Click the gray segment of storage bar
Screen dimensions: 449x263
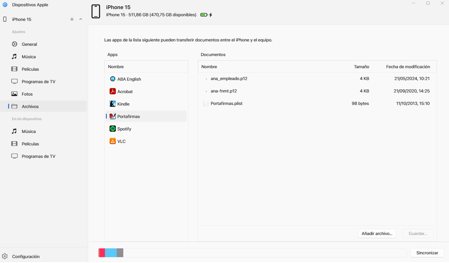point(120,253)
